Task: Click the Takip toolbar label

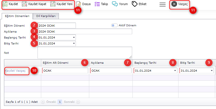Action: point(104,4)
